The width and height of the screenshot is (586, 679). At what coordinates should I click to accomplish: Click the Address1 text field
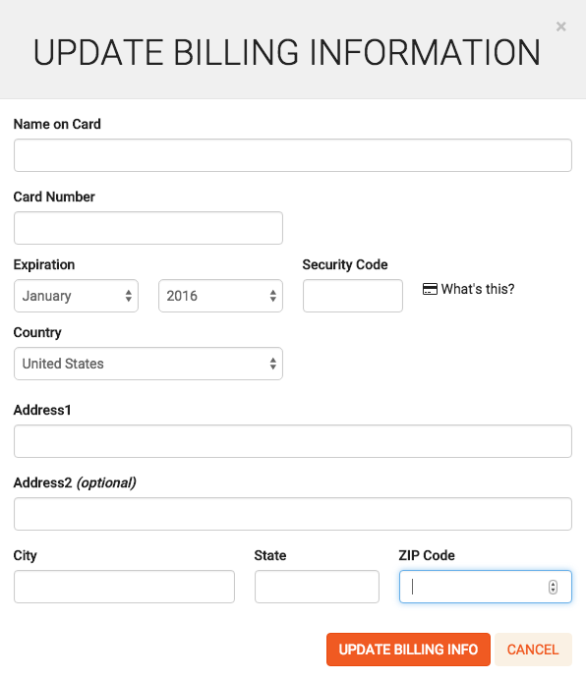coord(293,441)
